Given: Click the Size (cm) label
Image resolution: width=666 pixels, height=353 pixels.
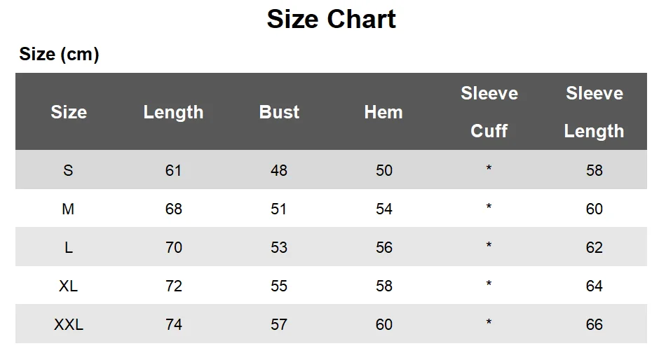Looking at the screenshot, I should [x=59, y=54].
